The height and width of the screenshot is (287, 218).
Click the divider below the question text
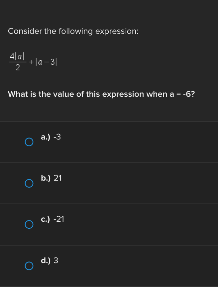(109, 121)
